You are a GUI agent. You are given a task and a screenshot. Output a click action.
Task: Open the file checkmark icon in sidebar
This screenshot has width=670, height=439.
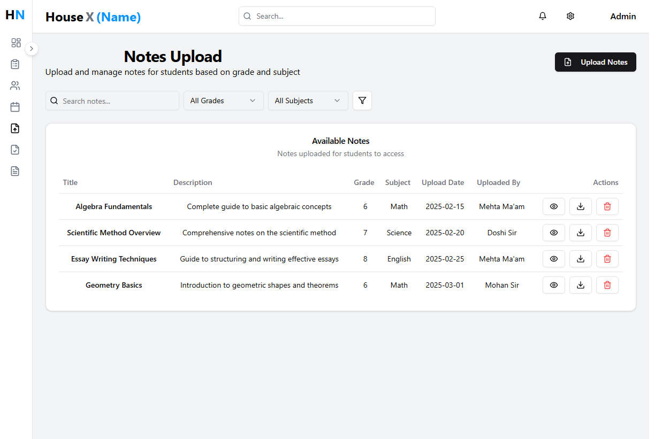16,150
